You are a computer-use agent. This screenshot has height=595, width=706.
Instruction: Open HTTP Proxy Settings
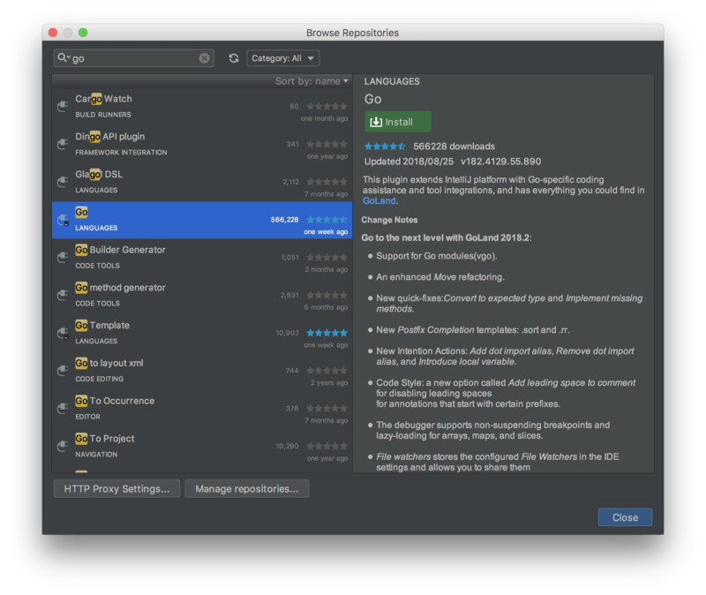(x=116, y=489)
